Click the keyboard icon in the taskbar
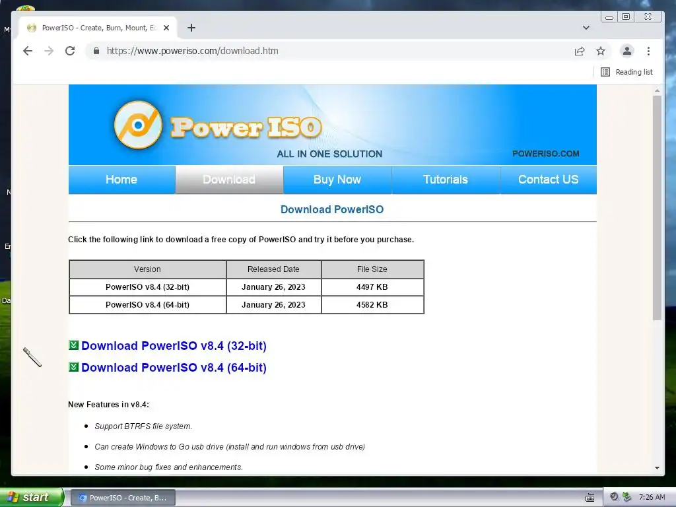 590,498
